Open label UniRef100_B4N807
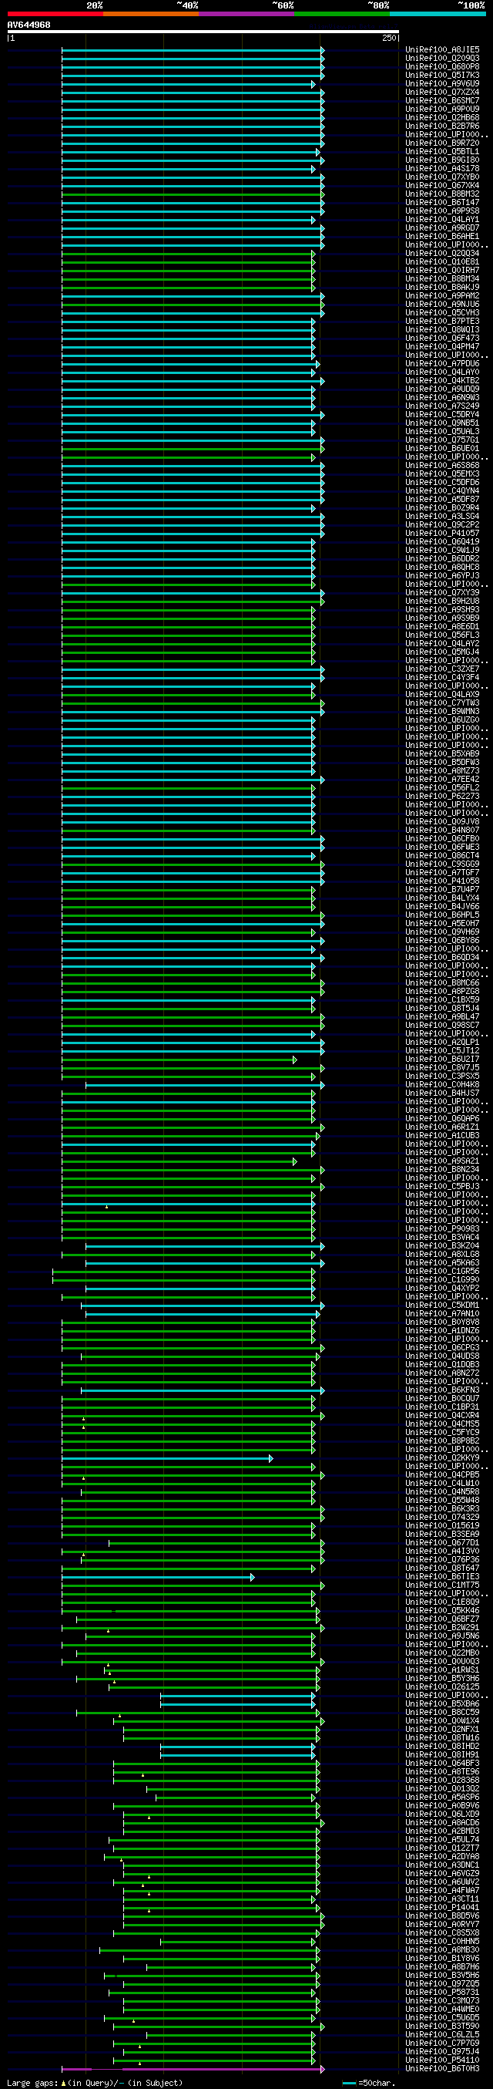 point(442,831)
